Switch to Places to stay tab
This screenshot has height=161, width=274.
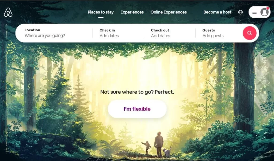[101, 12]
